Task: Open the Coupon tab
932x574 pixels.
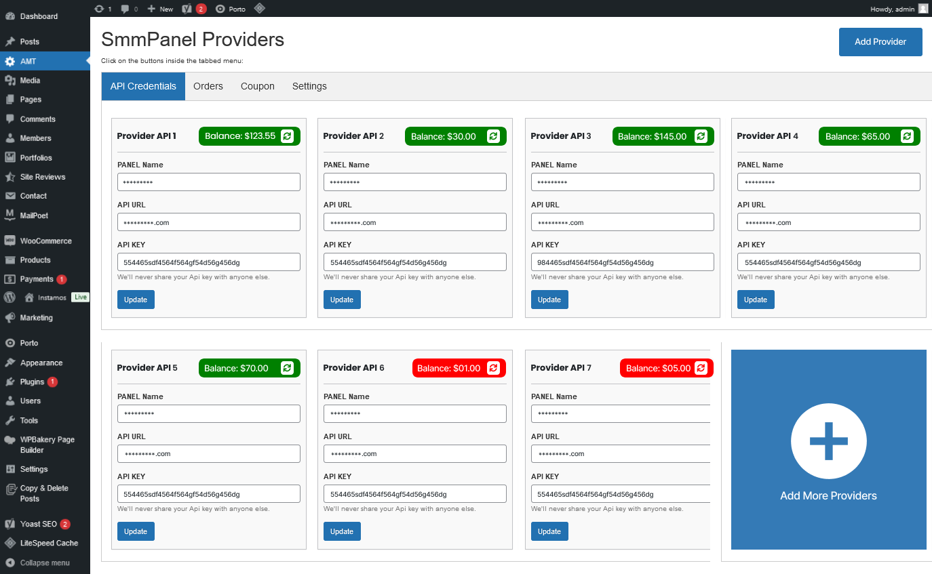Action: 257,86
